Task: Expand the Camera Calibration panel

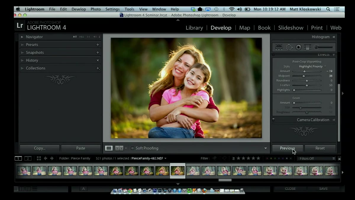Action: (333, 120)
